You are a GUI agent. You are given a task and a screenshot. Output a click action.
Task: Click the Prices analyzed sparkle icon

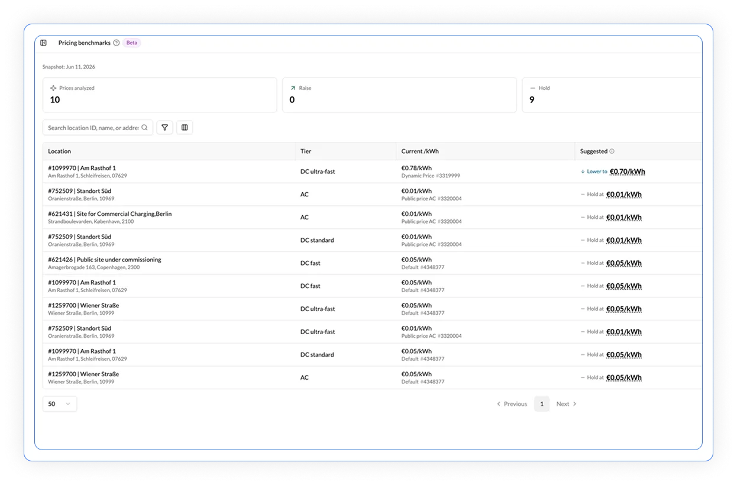tap(53, 88)
